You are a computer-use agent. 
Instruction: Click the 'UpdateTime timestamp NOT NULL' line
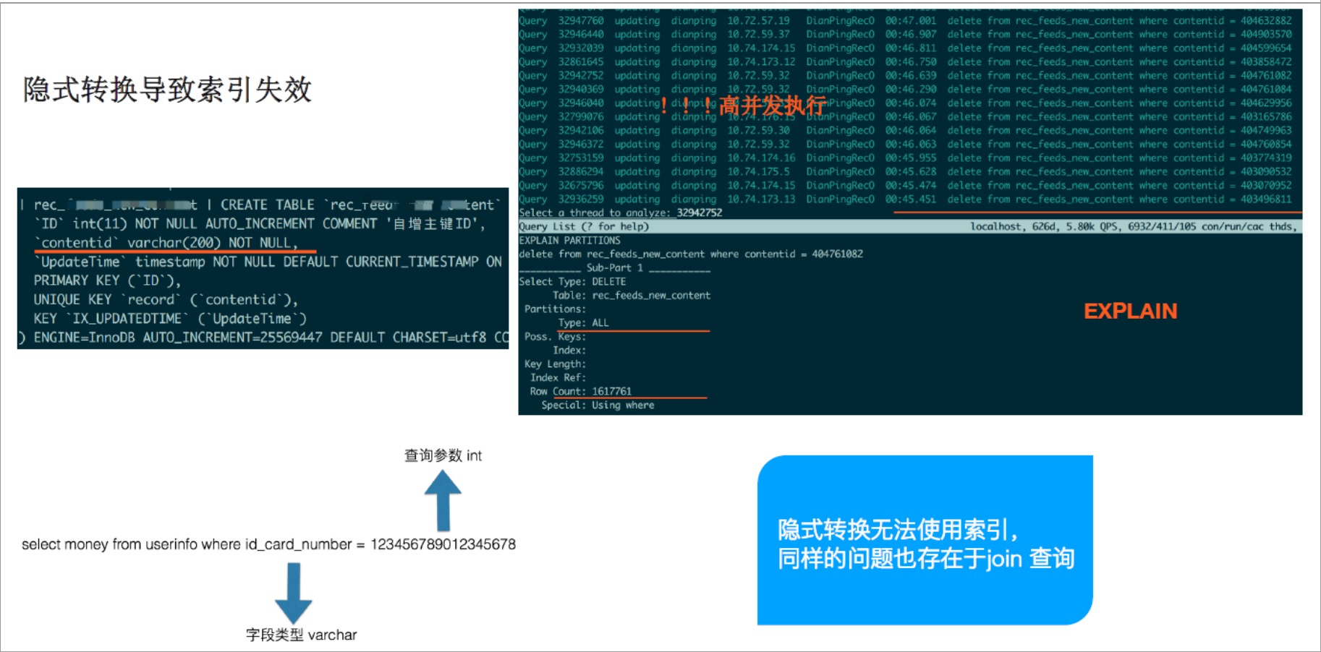tap(268, 262)
